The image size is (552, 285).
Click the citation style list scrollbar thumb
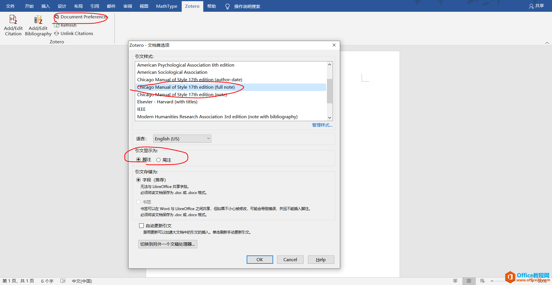click(x=330, y=91)
